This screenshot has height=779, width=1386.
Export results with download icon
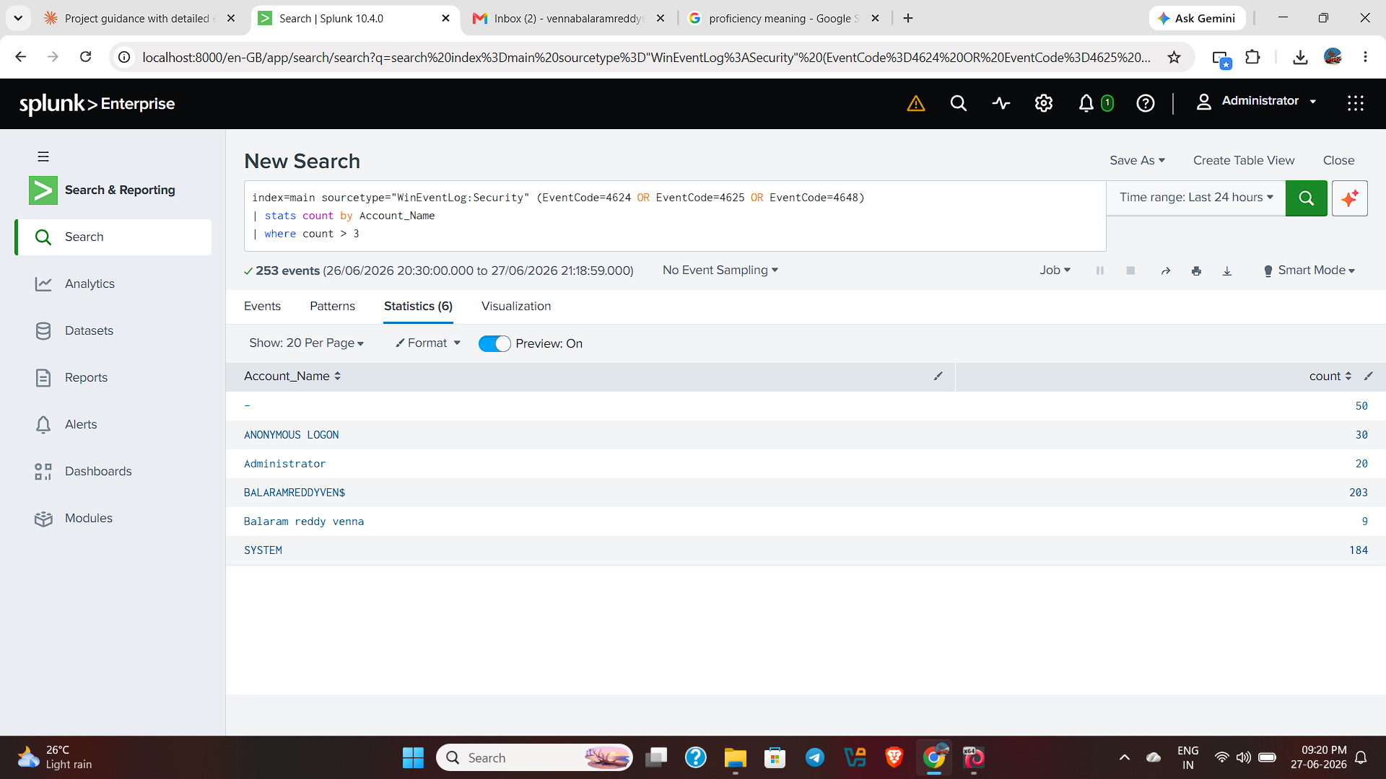pyautogui.click(x=1227, y=270)
